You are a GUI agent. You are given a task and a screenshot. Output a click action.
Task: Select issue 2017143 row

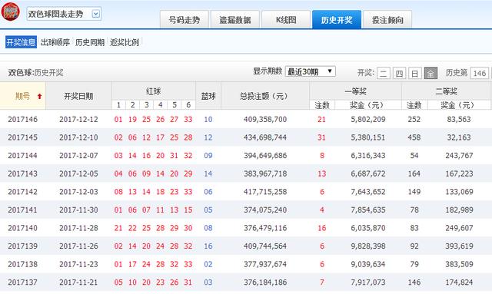tap(246, 173)
